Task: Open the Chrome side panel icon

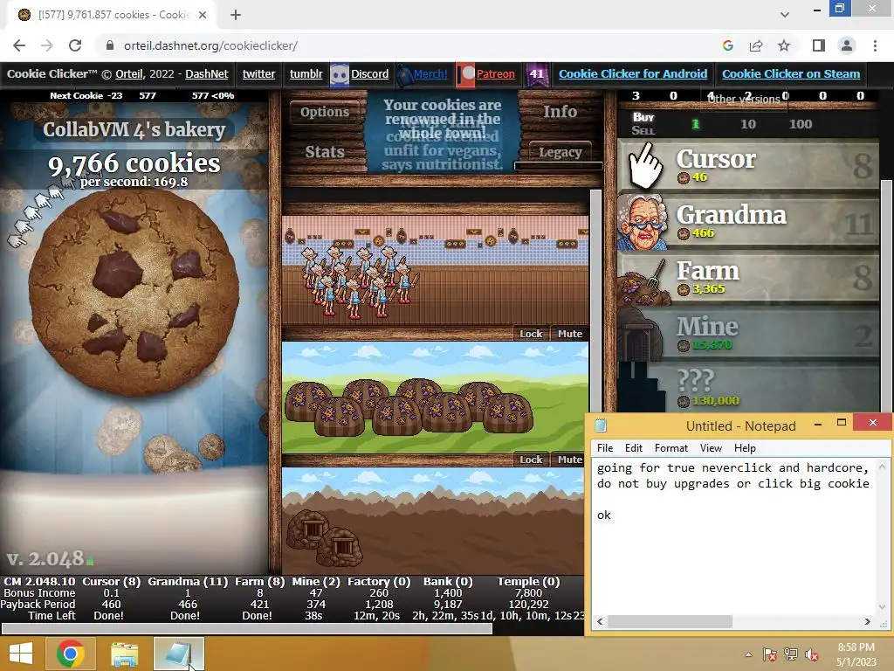Action: click(819, 45)
